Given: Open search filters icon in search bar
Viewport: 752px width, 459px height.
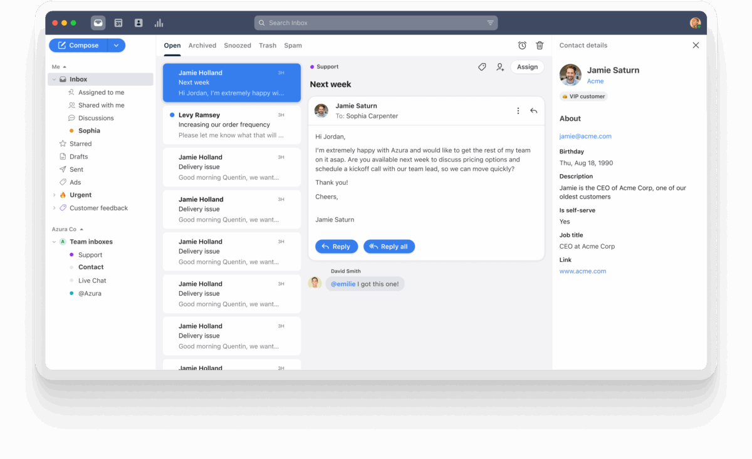Looking at the screenshot, I should click(491, 23).
